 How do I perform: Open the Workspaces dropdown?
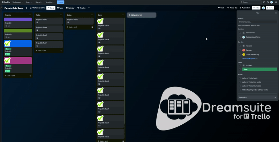point(18,2)
